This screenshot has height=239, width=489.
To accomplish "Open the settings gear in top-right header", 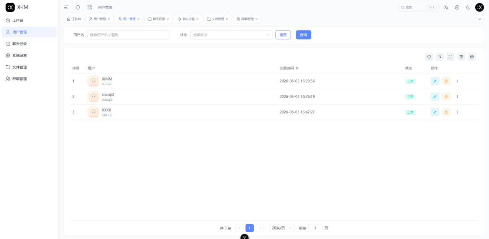I will pos(457,7).
